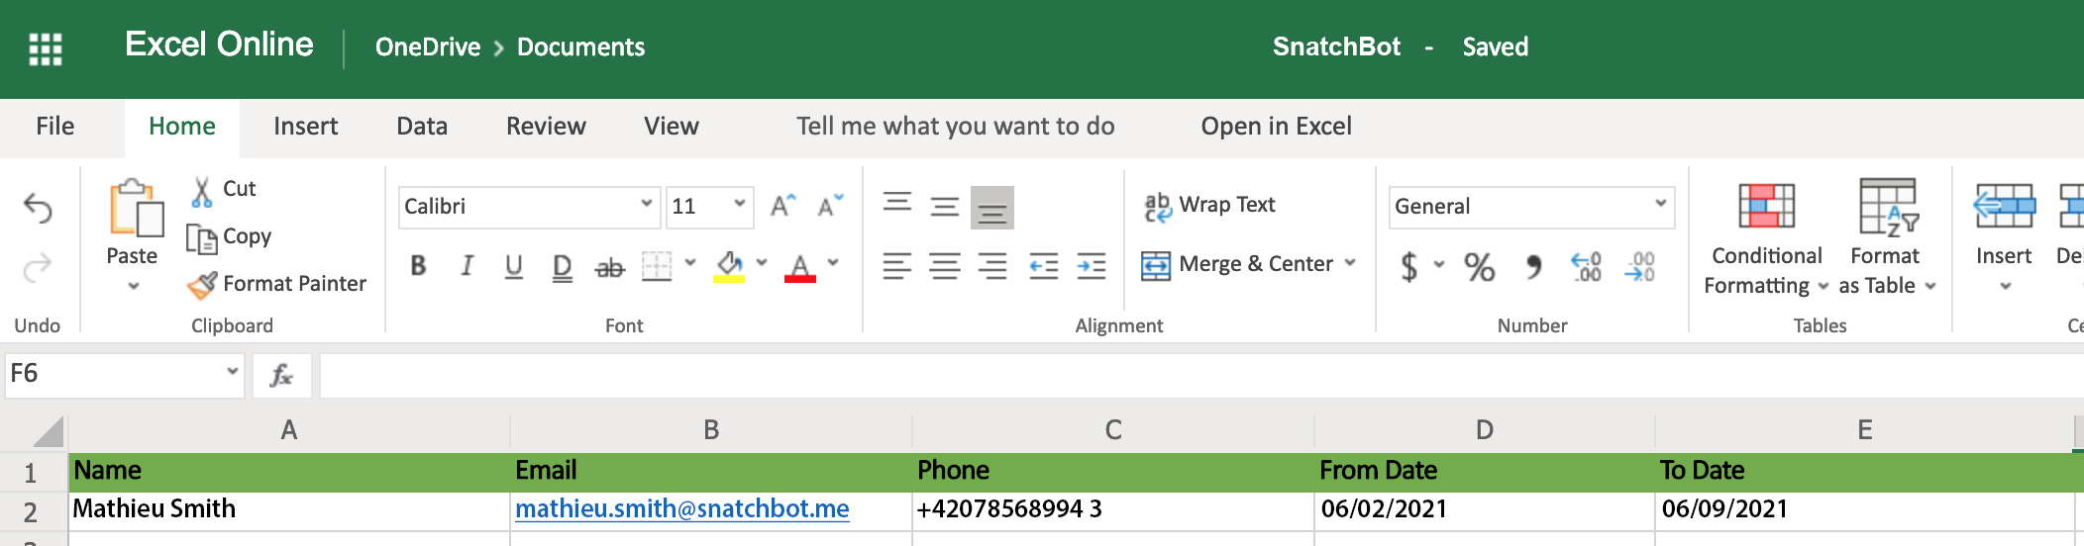Viewport: 2084px width, 546px height.
Task: Apply comma style number format
Action: pos(1534,266)
